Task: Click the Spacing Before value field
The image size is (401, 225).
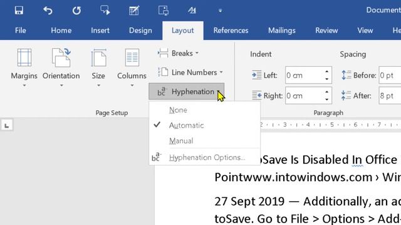Action: [x=390, y=75]
